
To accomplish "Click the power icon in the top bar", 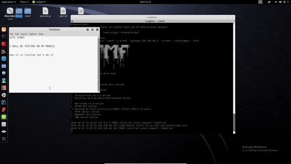I will click(x=284, y=2).
